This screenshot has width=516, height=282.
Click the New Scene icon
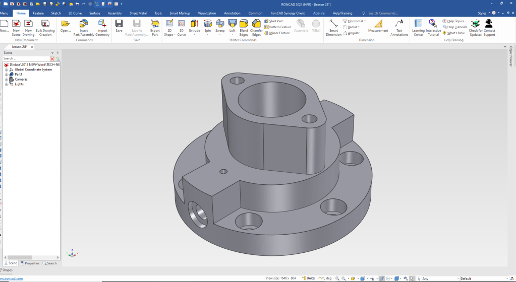16,24
